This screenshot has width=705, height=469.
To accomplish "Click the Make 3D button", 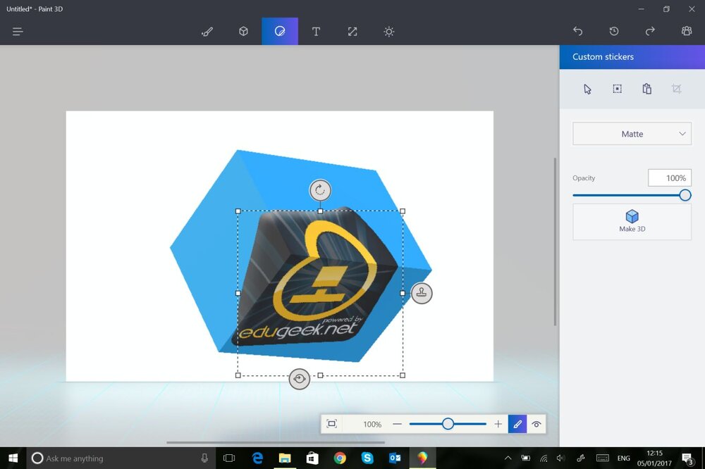I will point(632,221).
